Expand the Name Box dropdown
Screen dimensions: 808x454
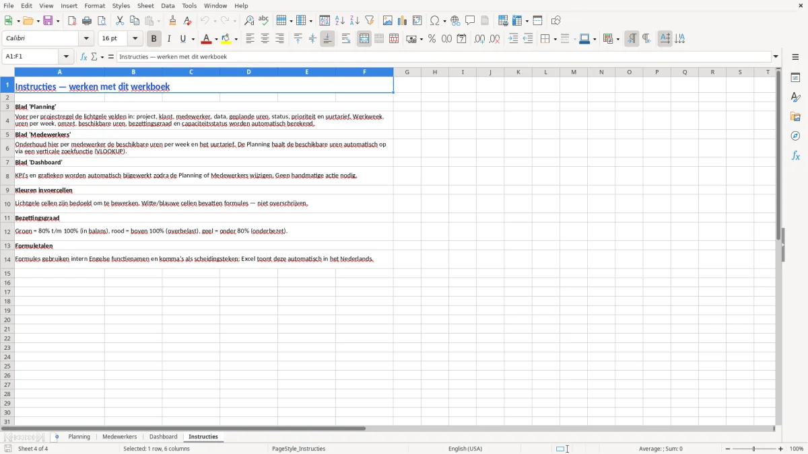tap(66, 57)
